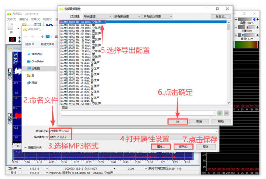
Task: Click the 属性... properties button in Save dialog
Action: pos(161,147)
